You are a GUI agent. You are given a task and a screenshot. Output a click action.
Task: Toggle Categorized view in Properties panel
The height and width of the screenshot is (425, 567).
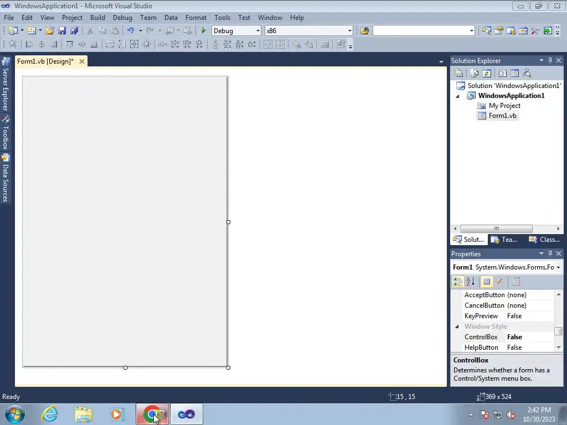[458, 282]
